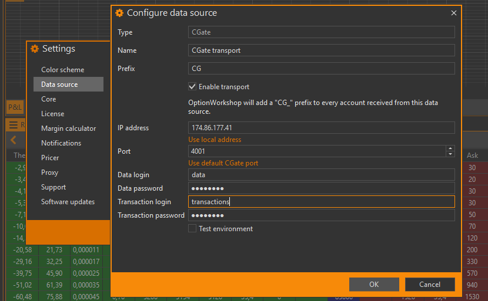Viewport: 488px width, 301px height.
Task: Click the Ask value 330 in background table
Action: pyautogui.click(x=472, y=262)
